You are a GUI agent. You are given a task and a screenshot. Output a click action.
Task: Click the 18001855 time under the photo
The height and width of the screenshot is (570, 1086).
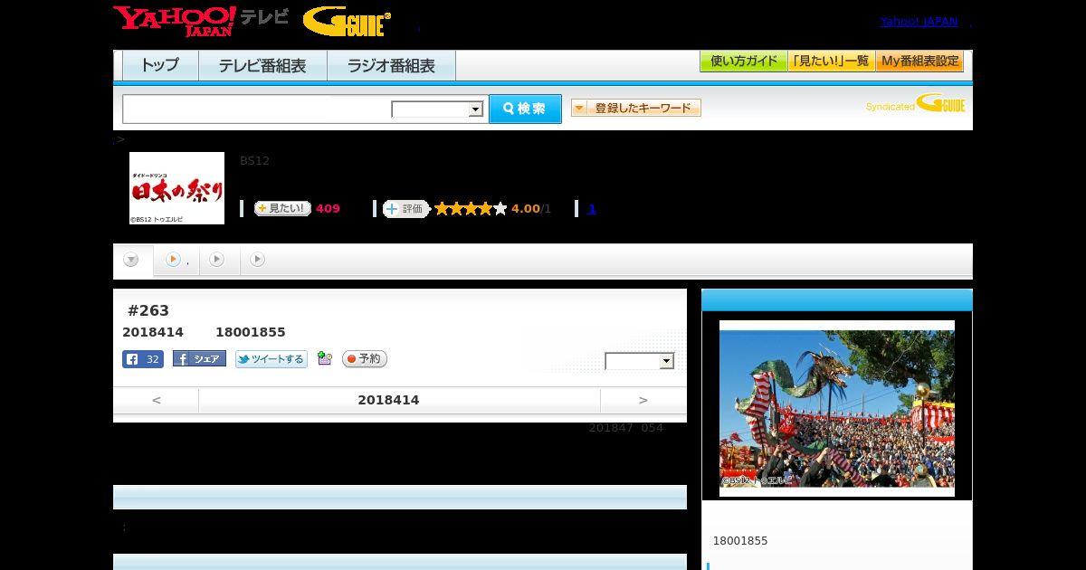(x=740, y=541)
